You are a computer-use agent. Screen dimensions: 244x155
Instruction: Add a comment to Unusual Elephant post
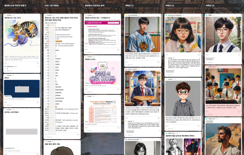[x=143, y=65]
